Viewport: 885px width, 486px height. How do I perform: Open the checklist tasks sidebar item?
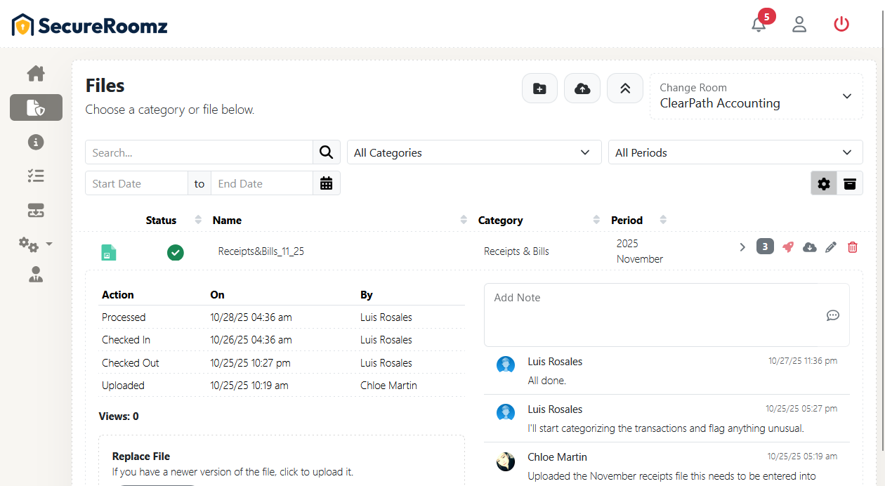pyautogui.click(x=36, y=176)
